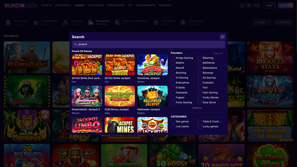Open 100 Zombies background game
297x167 pixels.
click(x=27, y=92)
